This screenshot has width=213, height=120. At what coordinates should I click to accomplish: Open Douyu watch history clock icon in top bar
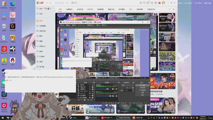141,3
